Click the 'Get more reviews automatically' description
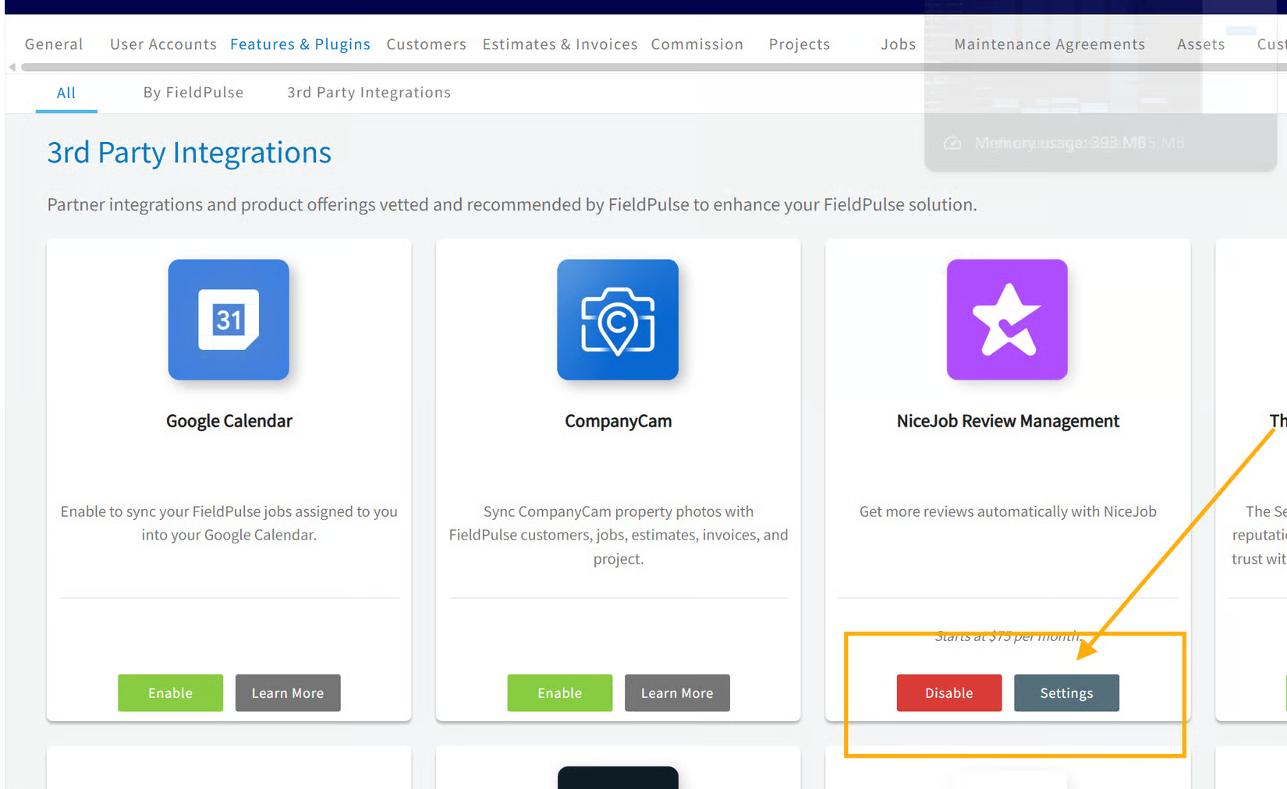The image size is (1287, 789). click(x=1008, y=511)
